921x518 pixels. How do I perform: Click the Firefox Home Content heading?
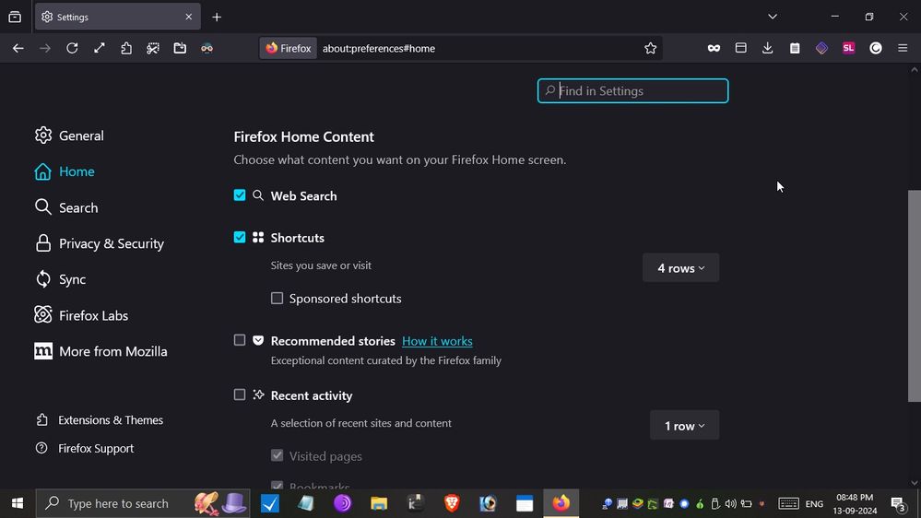click(303, 136)
